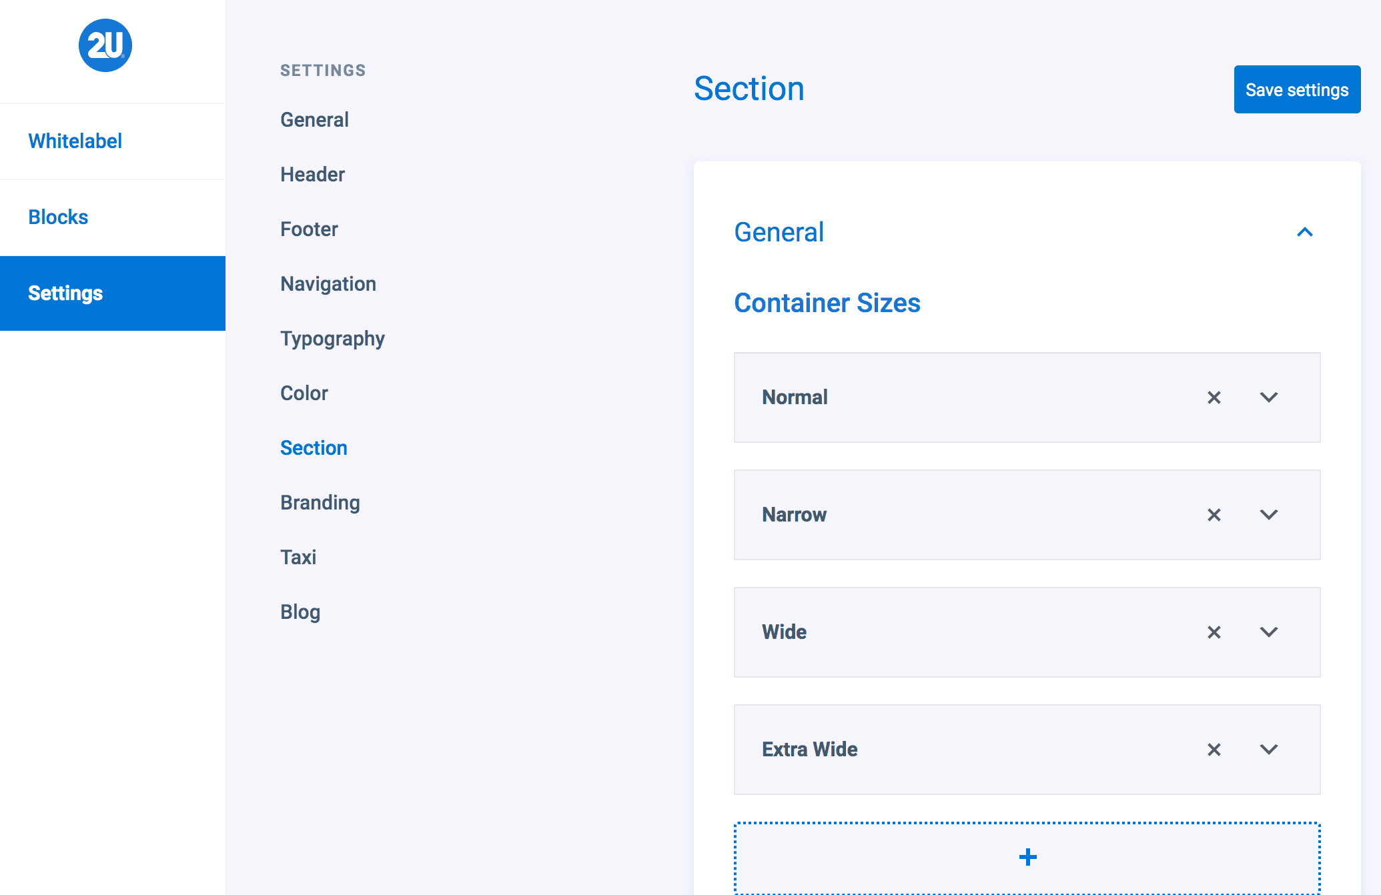Image resolution: width=1381 pixels, height=895 pixels.
Task: Open Typography settings
Action: tap(332, 339)
